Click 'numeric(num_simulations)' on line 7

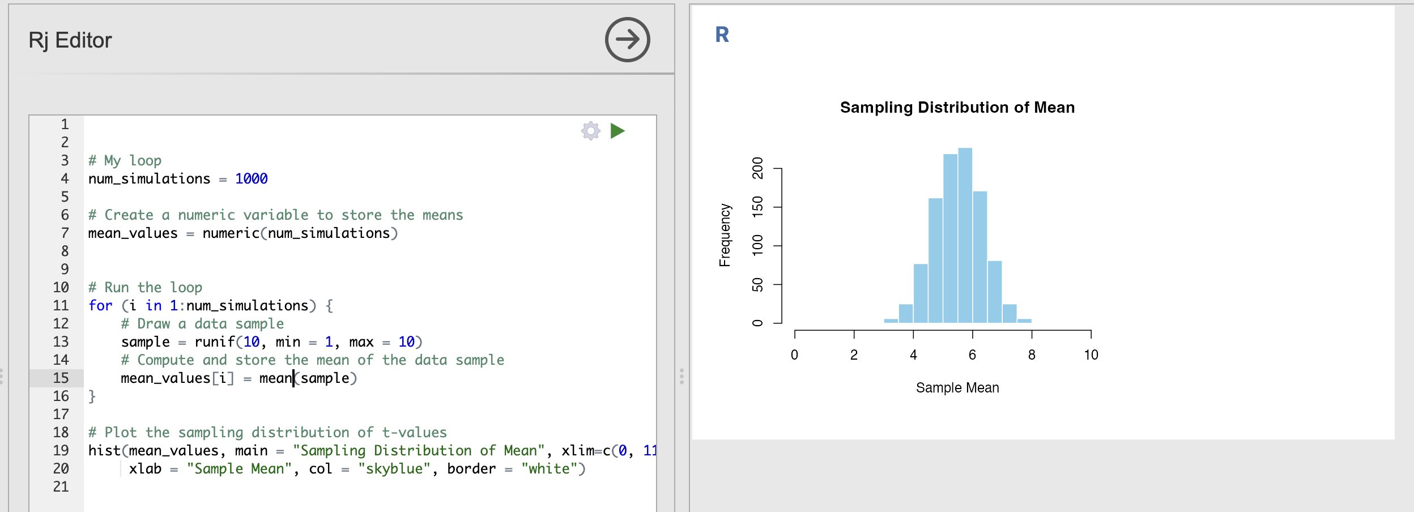pos(300,233)
